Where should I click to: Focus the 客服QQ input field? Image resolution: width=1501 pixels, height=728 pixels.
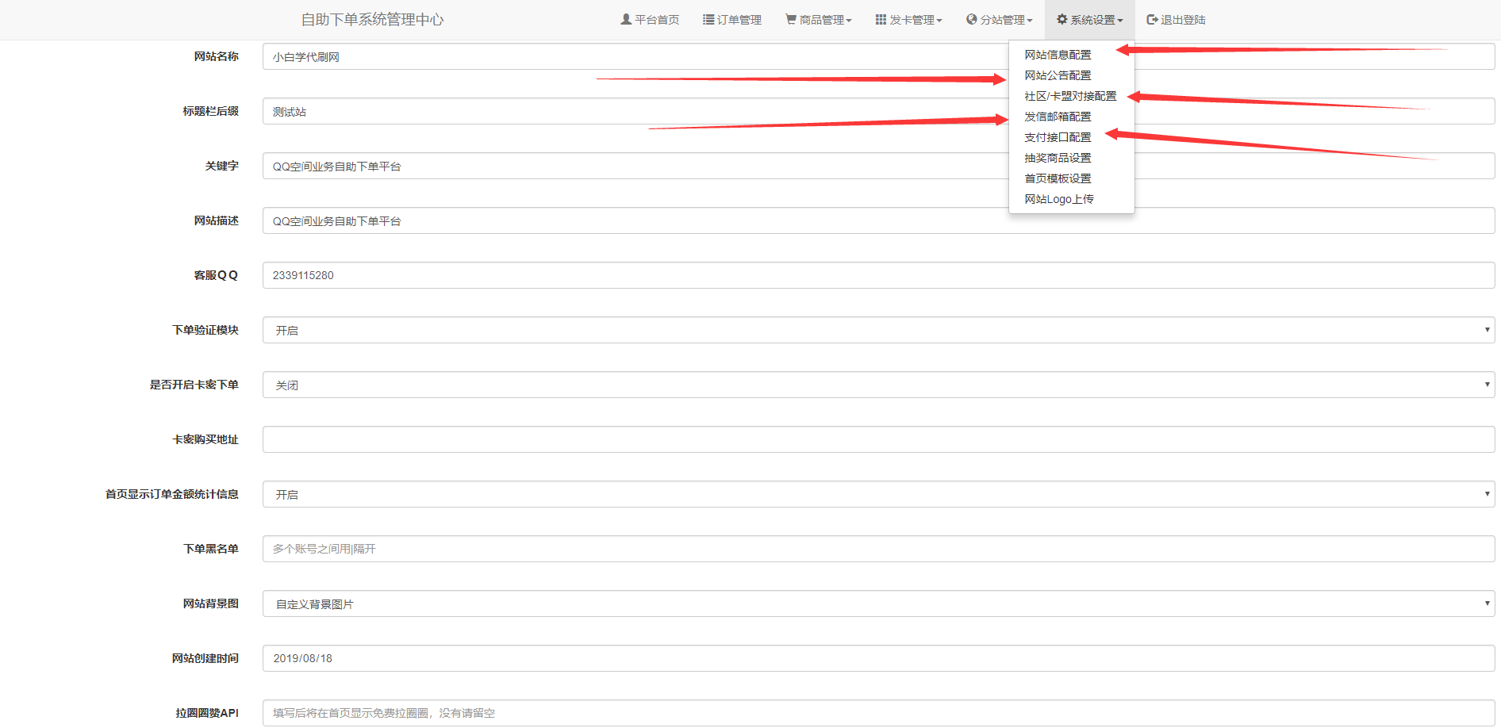coord(879,275)
